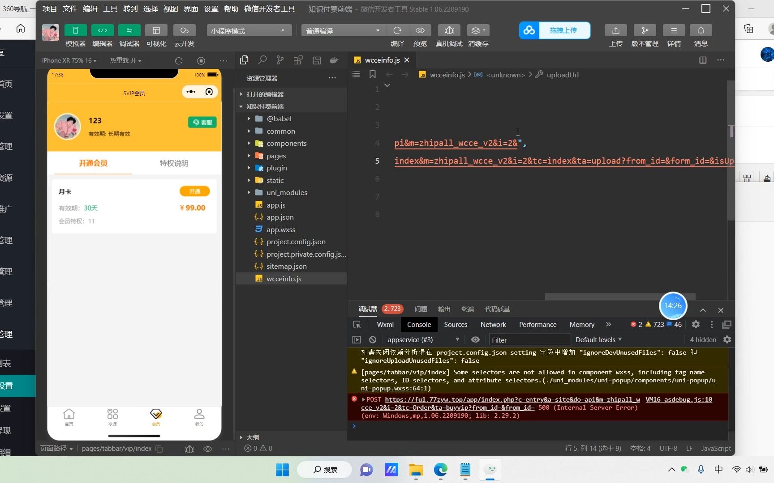Image resolution: width=774 pixels, height=483 pixels.
Task: Click the element inspector picker icon
Action: pyautogui.click(x=357, y=325)
